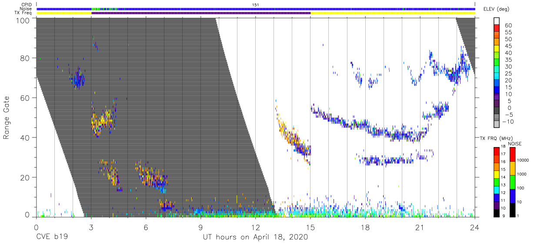This screenshot has height=246, width=534.
Task: Click the red 17–18 MHz TX FRQ swatch
Action: coord(496,151)
